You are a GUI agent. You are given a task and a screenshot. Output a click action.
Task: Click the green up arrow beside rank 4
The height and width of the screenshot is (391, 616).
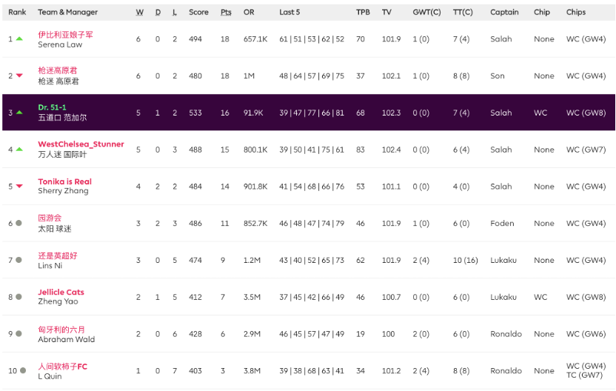pyautogui.click(x=19, y=150)
